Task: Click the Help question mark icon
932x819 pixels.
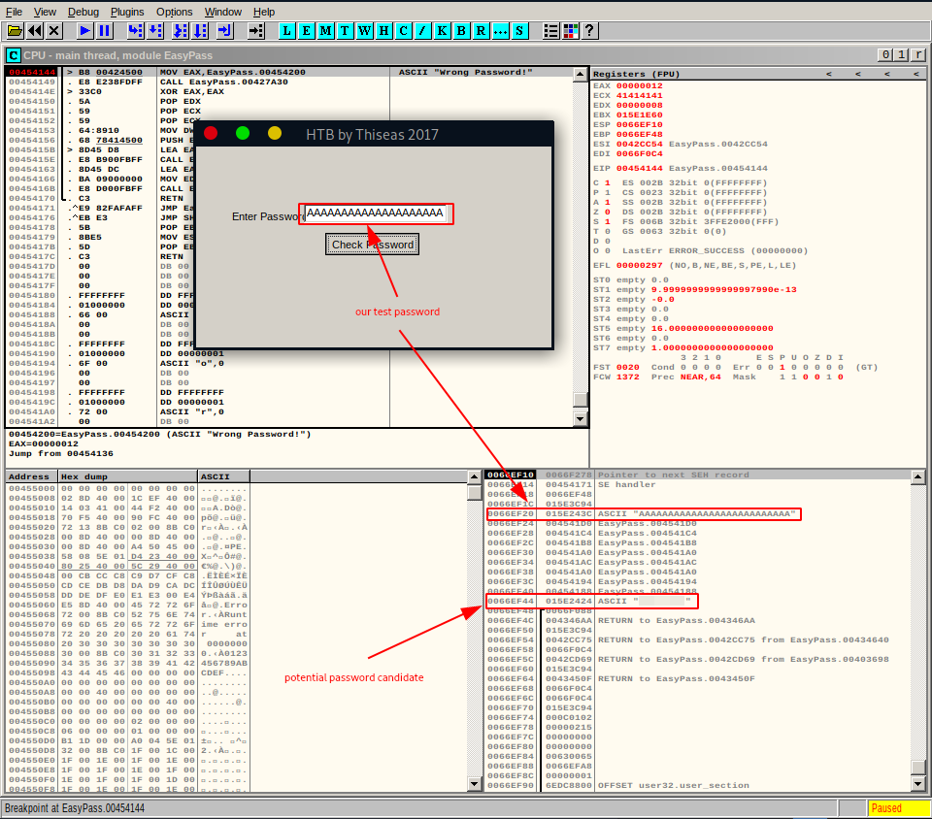Action: 589,31
